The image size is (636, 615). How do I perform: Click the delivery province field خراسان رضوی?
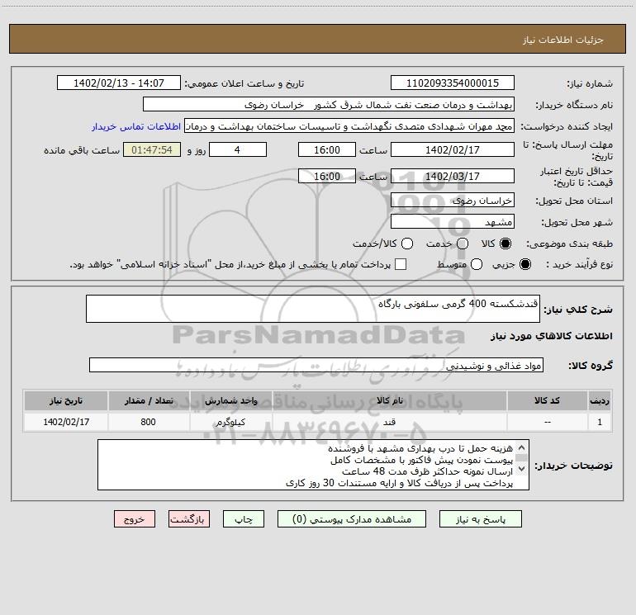pyautogui.click(x=453, y=201)
